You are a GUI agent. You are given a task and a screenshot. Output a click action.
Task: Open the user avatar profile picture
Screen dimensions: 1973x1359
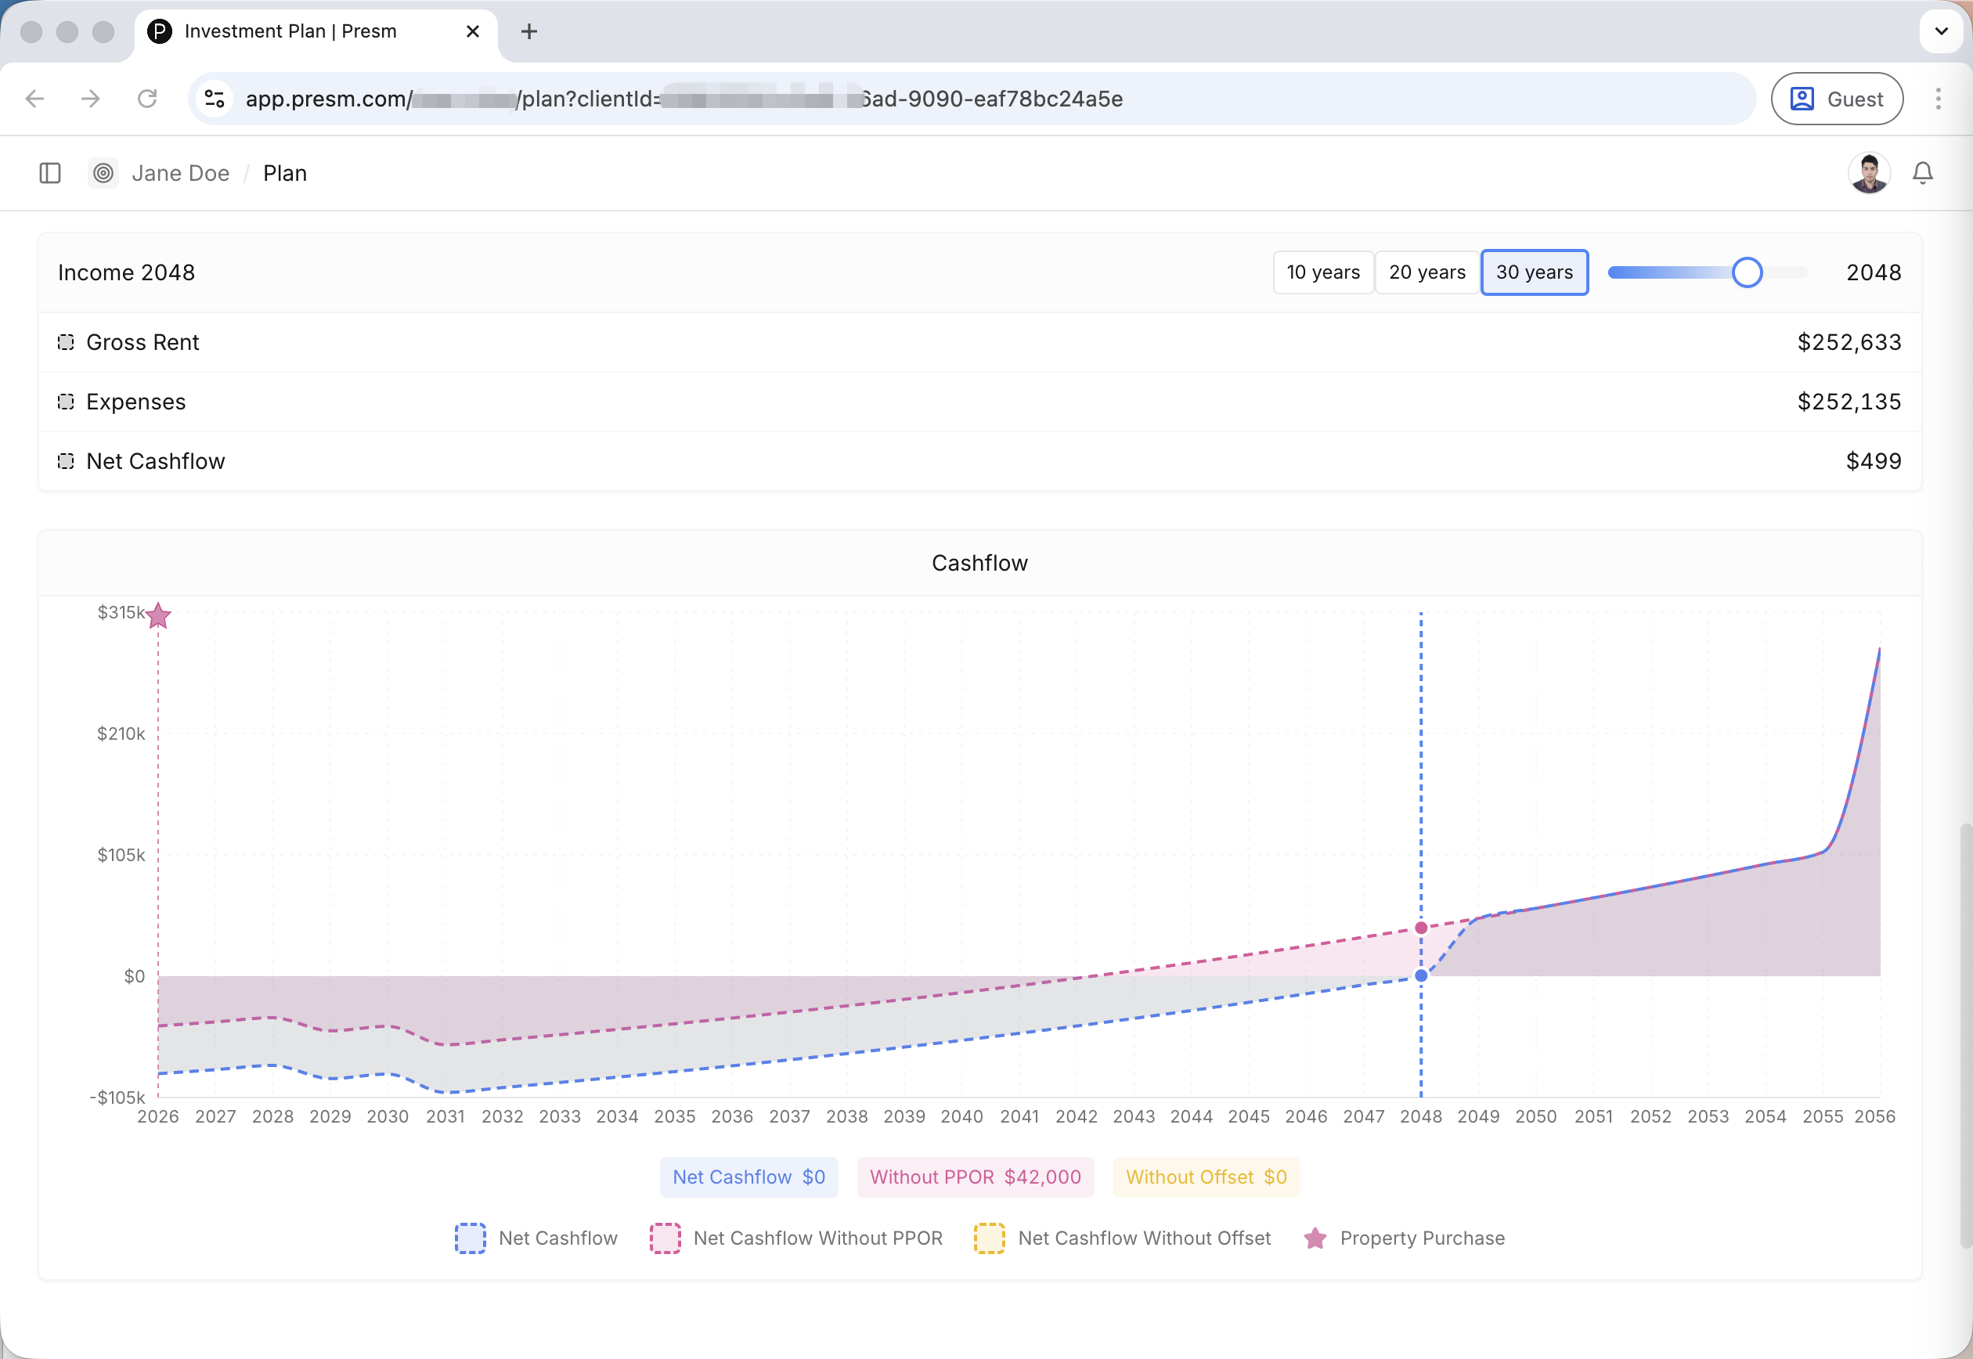[1868, 173]
